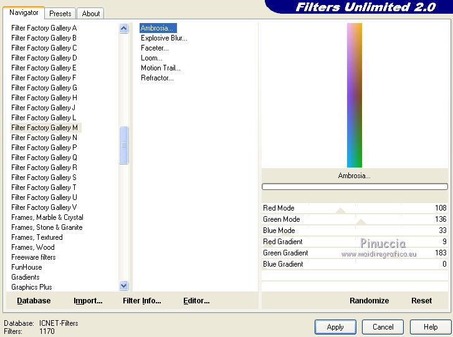Choose the Refractor filter
The image size is (453, 337).
click(x=157, y=78)
